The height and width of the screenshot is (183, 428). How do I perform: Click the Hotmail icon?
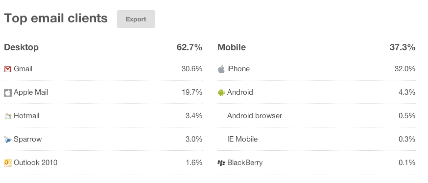tap(8, 116)
